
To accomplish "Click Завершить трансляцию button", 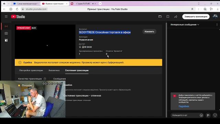I will pyautogui.click(x=196, y=17).
